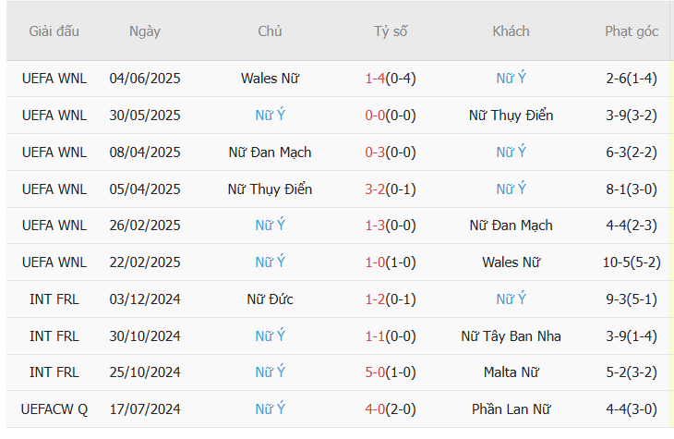Open Nữ Thụy Điển away team link

[x=511, y=116]
